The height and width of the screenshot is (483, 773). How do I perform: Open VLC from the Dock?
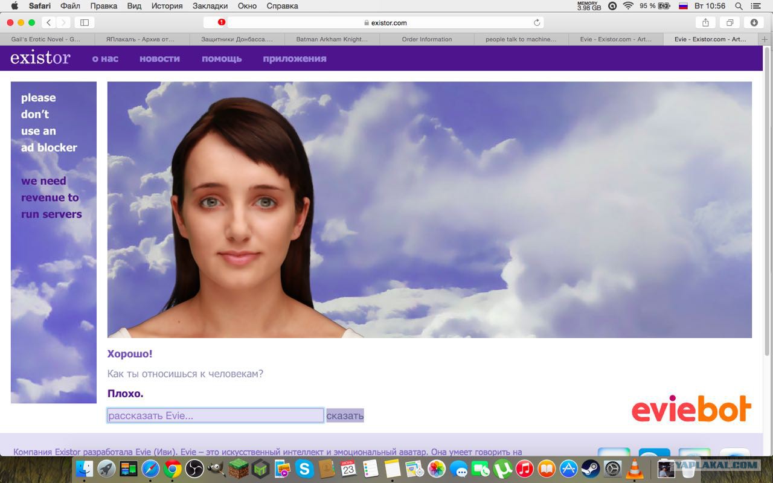[635, 469]
